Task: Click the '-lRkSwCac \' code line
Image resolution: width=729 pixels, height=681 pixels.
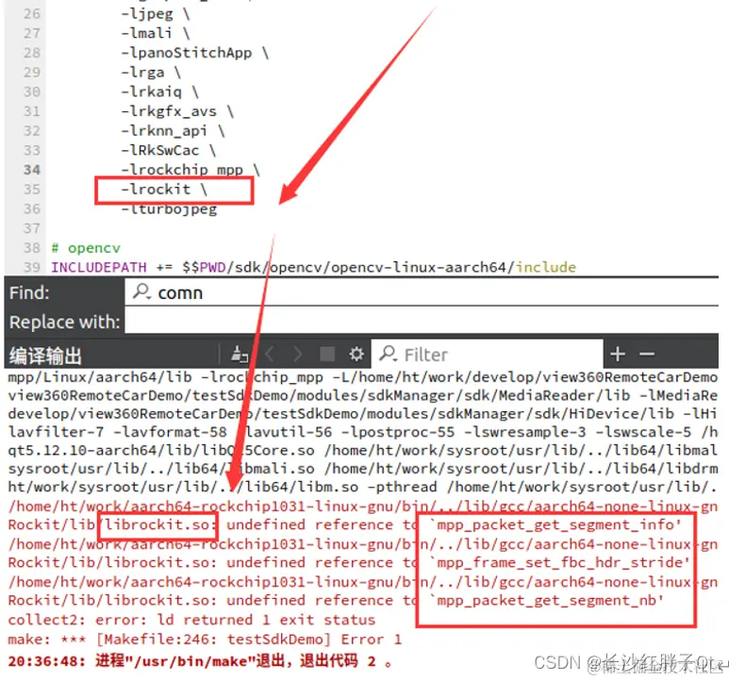Action: [x=168, y=151]
